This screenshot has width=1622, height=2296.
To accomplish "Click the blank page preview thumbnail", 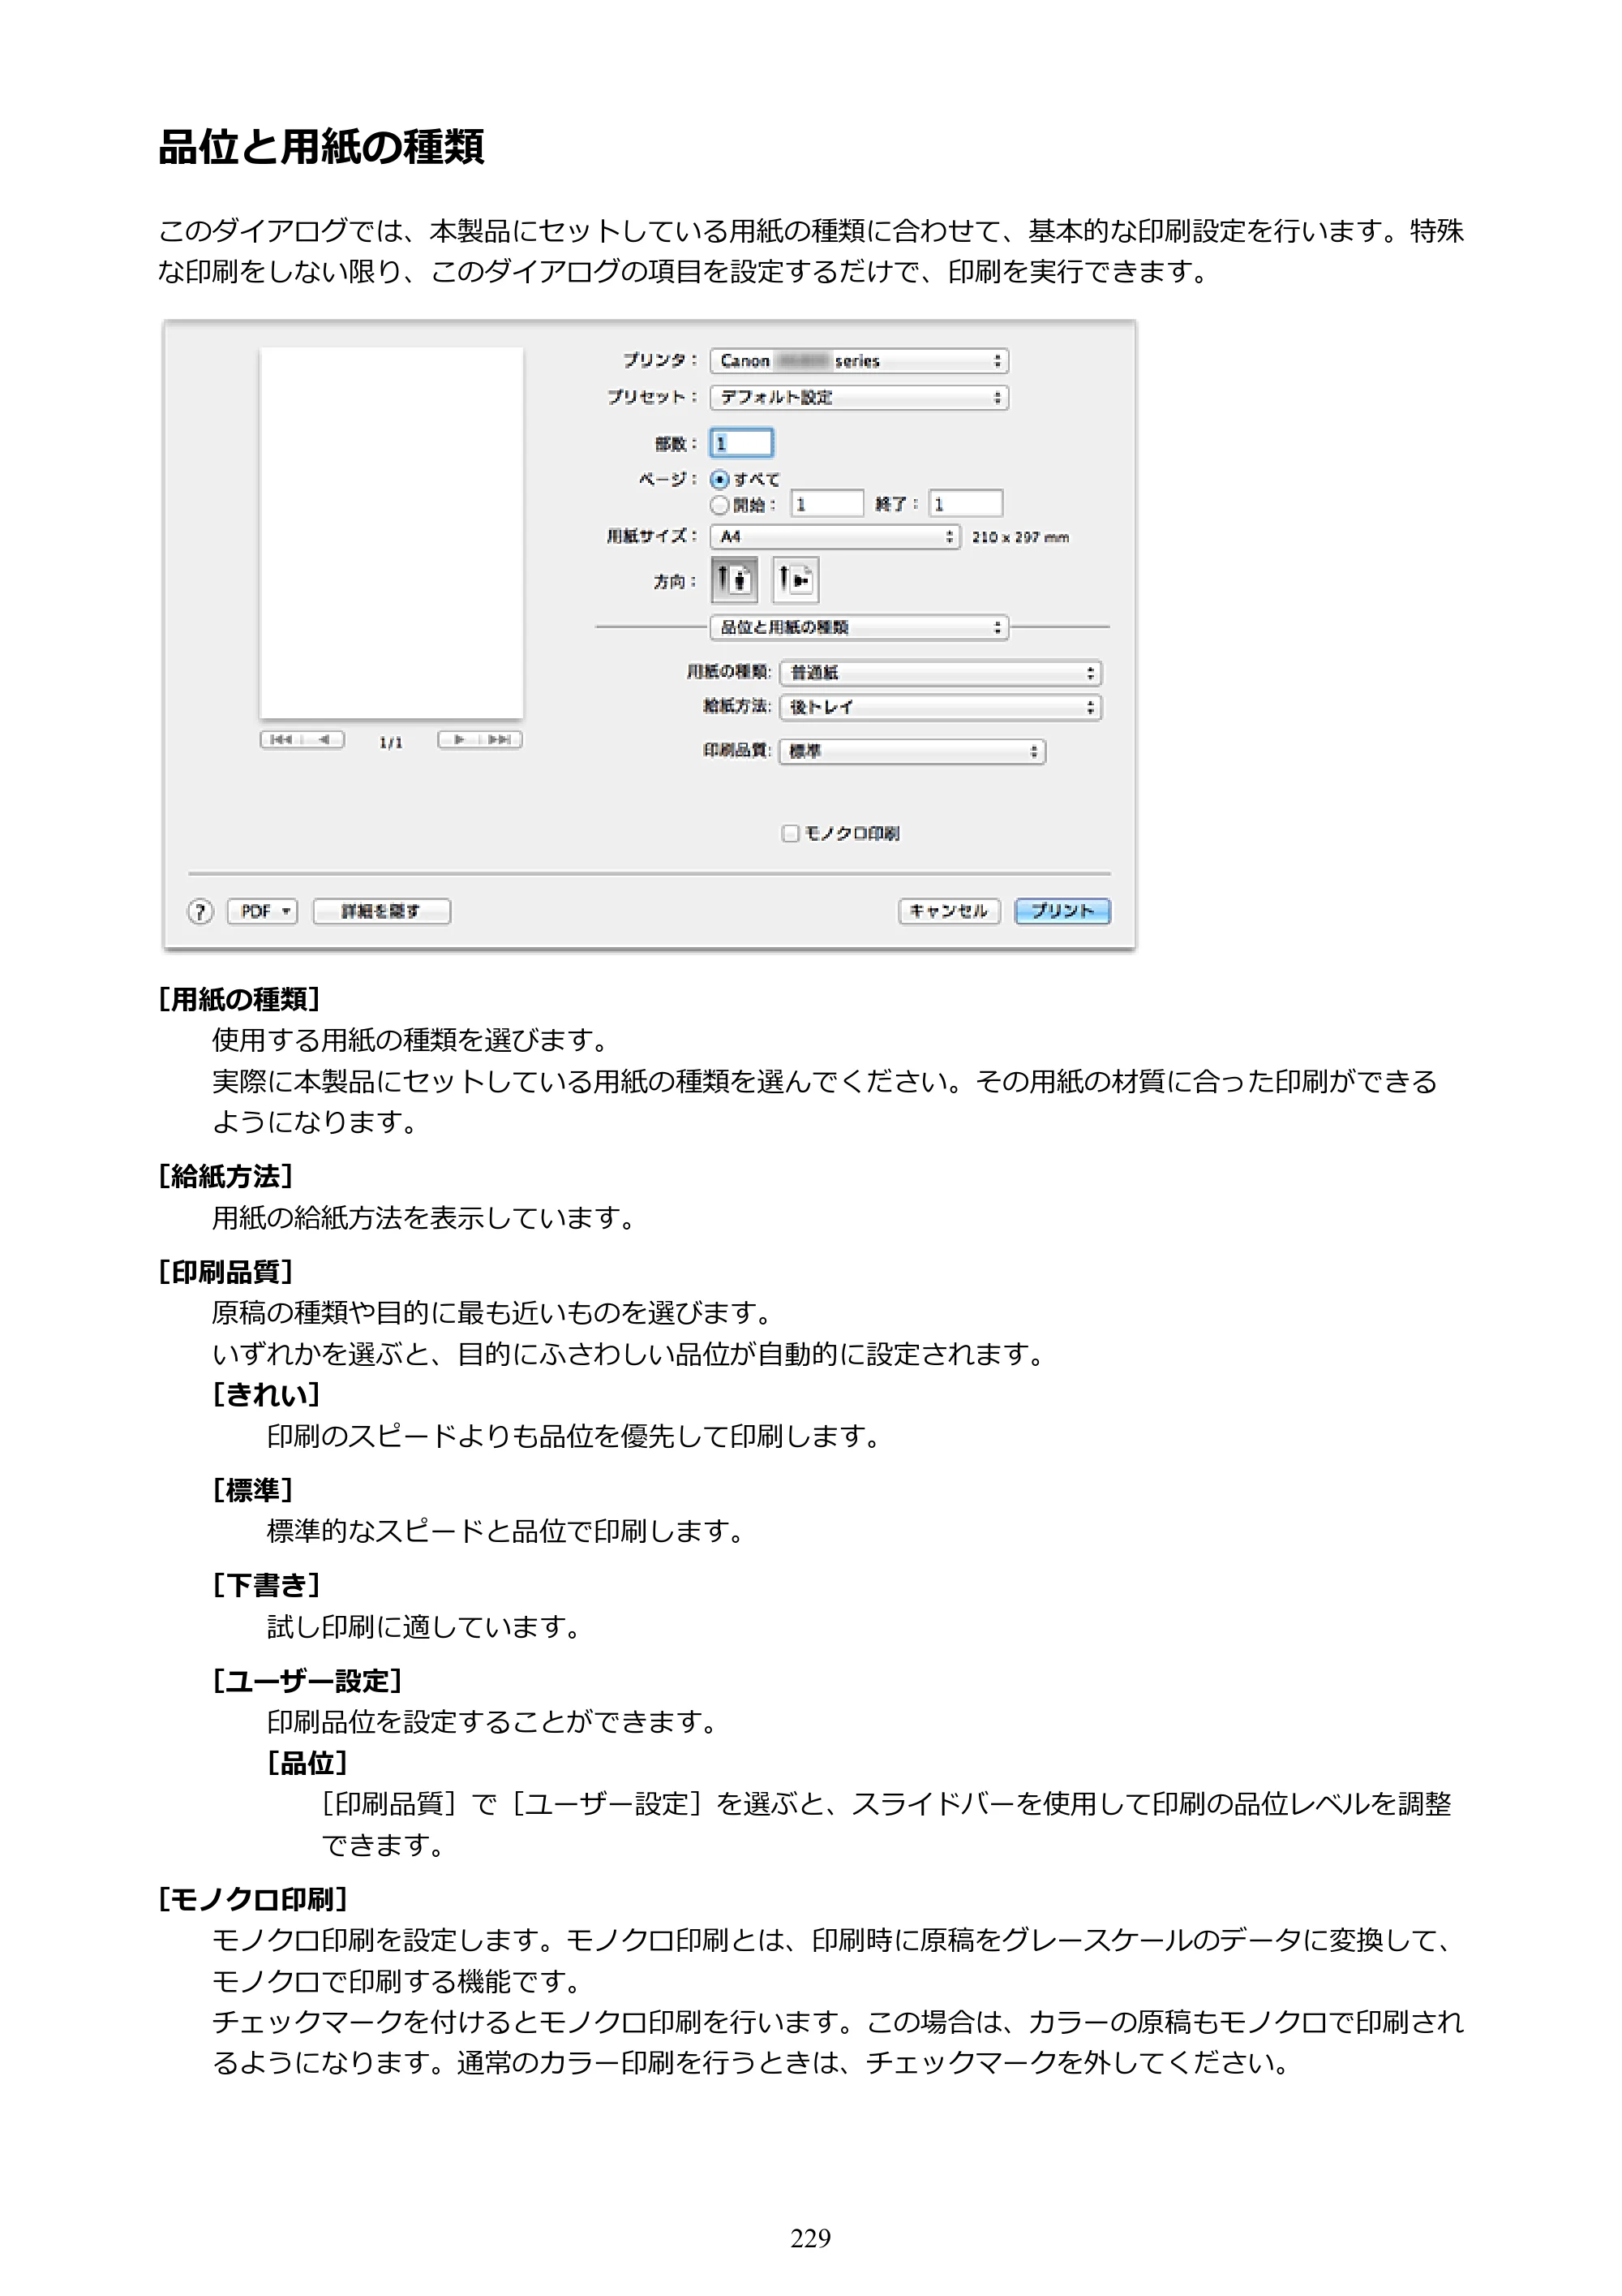I will pyautogui.click(x=392, y=533).
